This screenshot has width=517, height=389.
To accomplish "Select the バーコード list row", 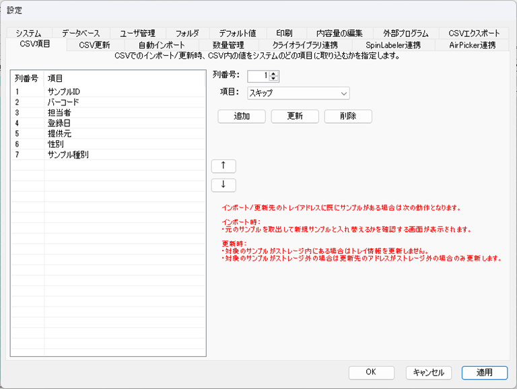I will 63,102.
